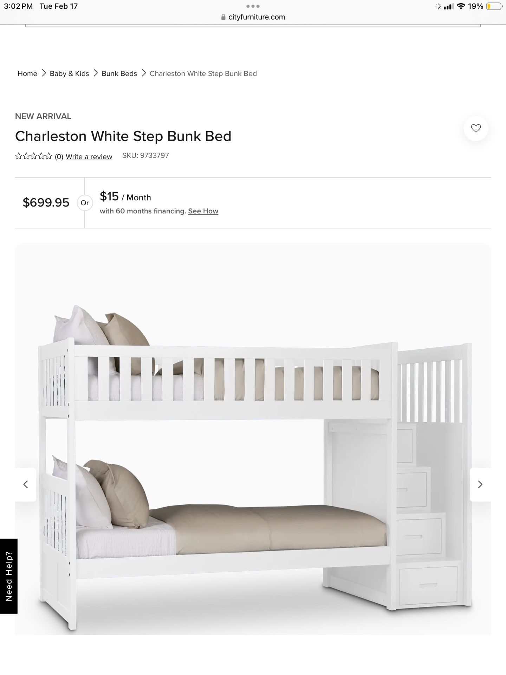The height and width of the screenshot is (675, 506).
Task: Tap the Wi-Fi status icon
Action: pos(461,6)
